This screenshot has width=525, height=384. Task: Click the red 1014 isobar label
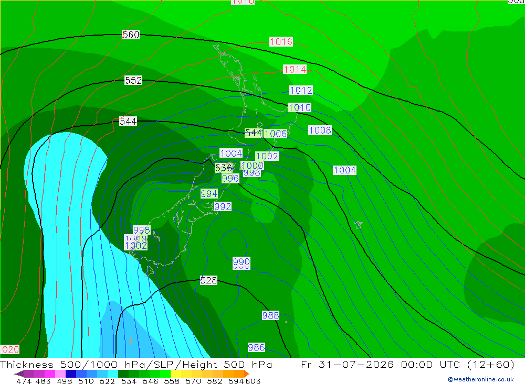[295, 69]
